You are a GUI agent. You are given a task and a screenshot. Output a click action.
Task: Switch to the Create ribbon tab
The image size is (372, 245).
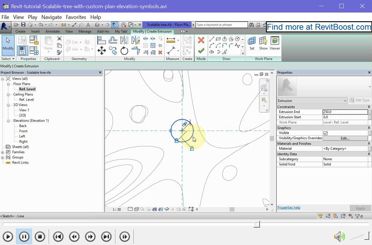click(20, 31)
